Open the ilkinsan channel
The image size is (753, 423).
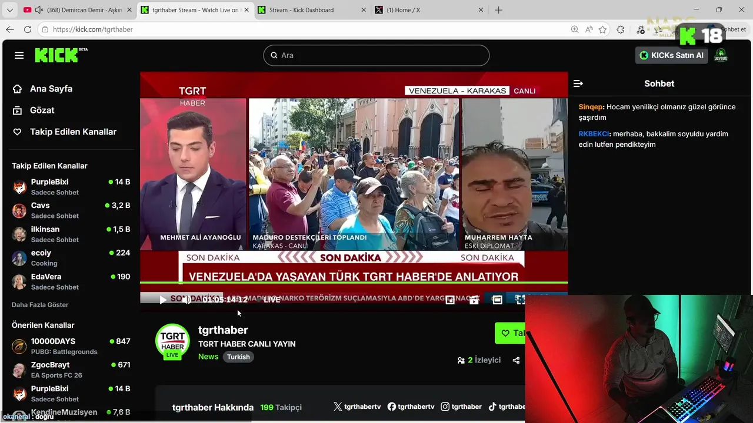71,234
